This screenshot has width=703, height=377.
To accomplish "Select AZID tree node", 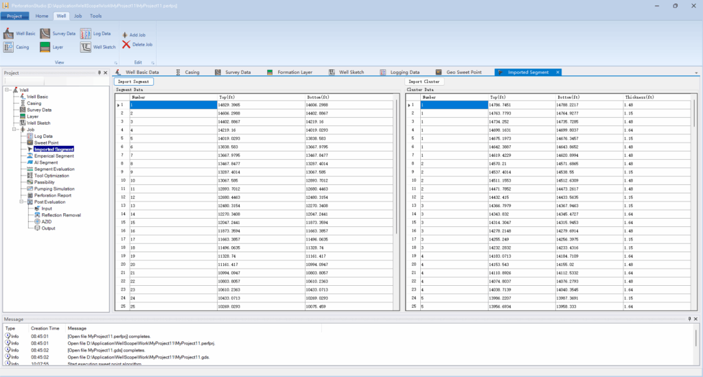I will [x=46, y=221].
